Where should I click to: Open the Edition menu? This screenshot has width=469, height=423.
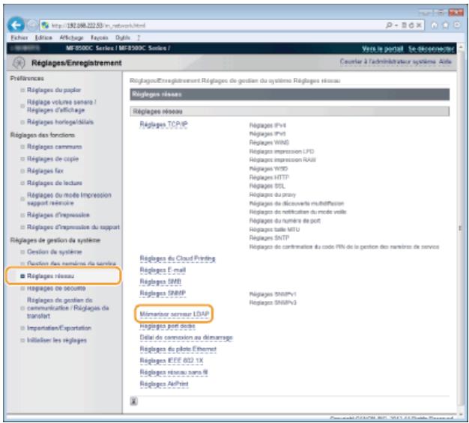pyautogui.click(x=43, y=37)
